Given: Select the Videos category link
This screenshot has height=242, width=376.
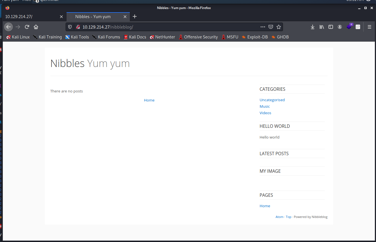Looking at the screenshot, I should [265, 113].
